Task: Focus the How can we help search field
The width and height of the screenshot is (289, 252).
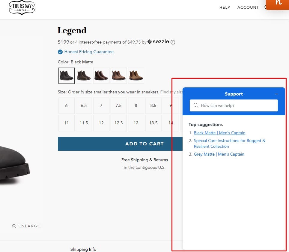Action: [x=234, y=105]
